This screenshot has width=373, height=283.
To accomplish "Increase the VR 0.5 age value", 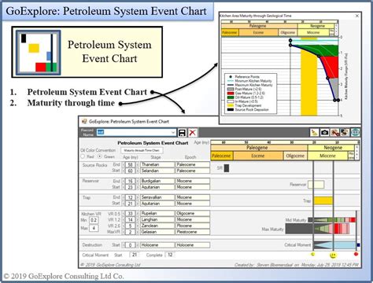I will (138, 214).
